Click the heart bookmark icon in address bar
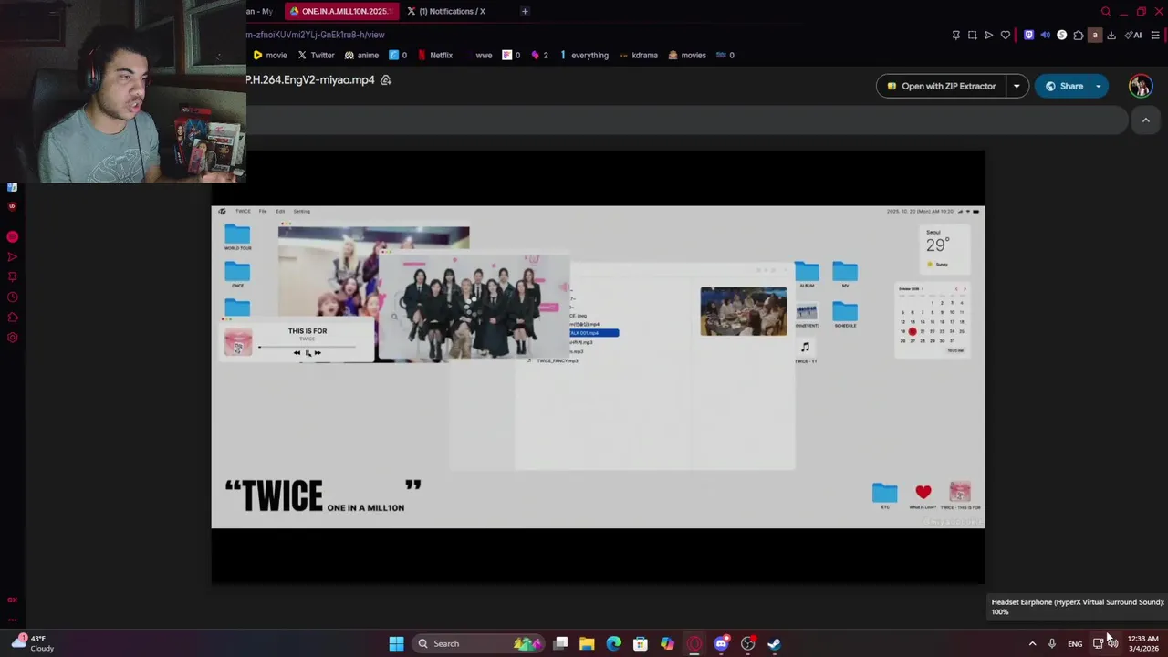Image resolution: width=1168 pixels, height=657 pixels. tap(1006, 35)
